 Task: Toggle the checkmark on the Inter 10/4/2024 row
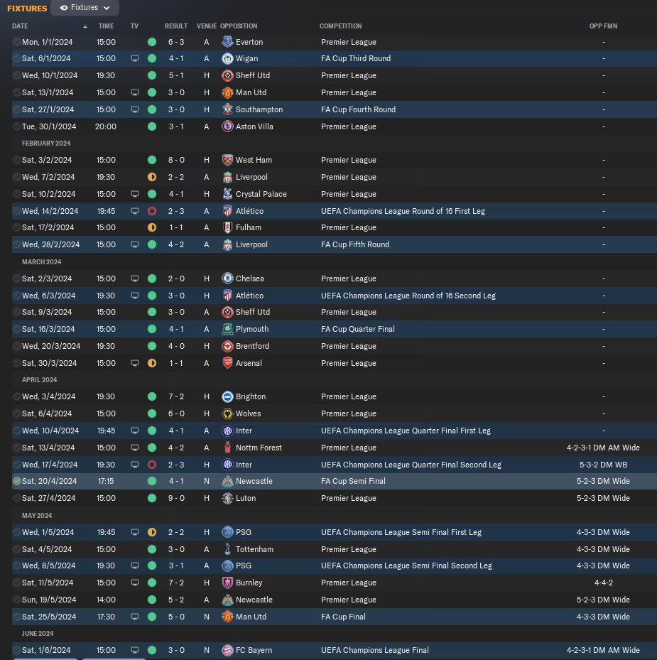17,431
